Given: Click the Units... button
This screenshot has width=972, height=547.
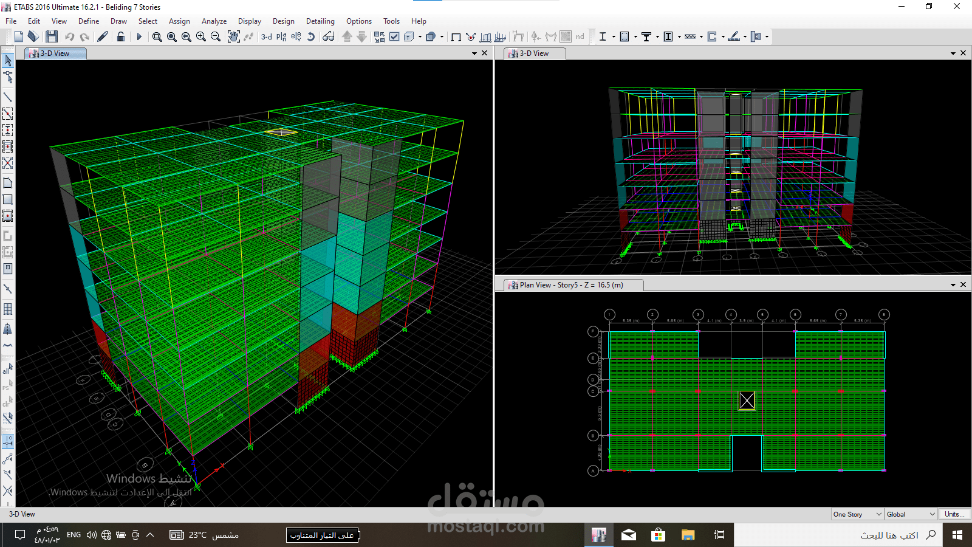Looking at the screenshot, I should click(x=954, y=514).
